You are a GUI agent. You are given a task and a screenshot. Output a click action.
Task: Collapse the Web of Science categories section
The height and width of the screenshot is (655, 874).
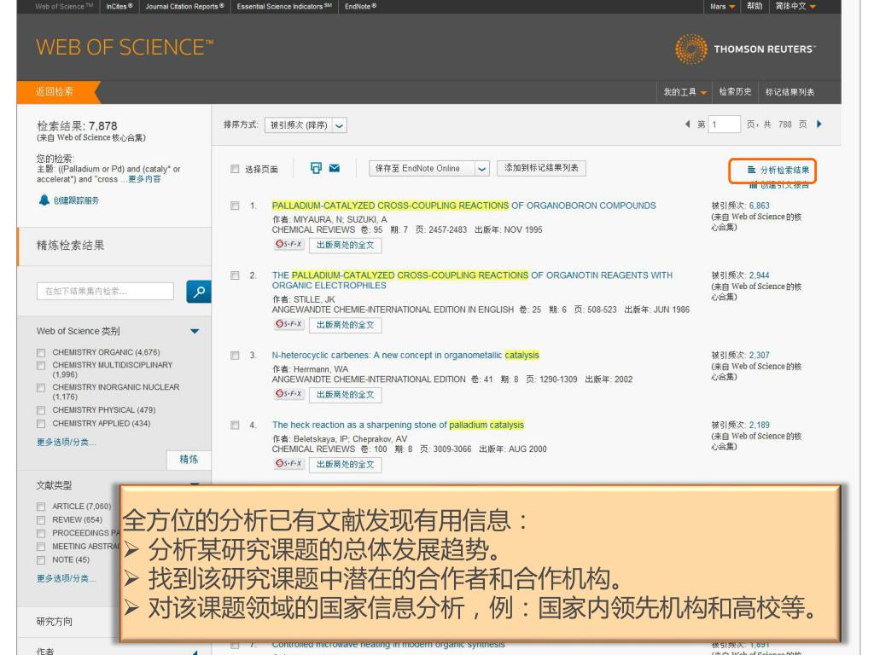pyautogui.click(x=195, y=332)
